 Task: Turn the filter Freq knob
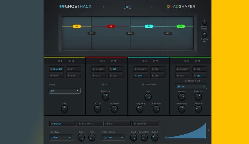81,137
